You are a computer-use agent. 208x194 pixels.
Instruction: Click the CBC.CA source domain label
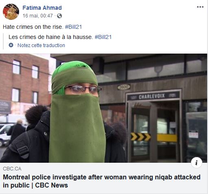(x=12, y=169)
